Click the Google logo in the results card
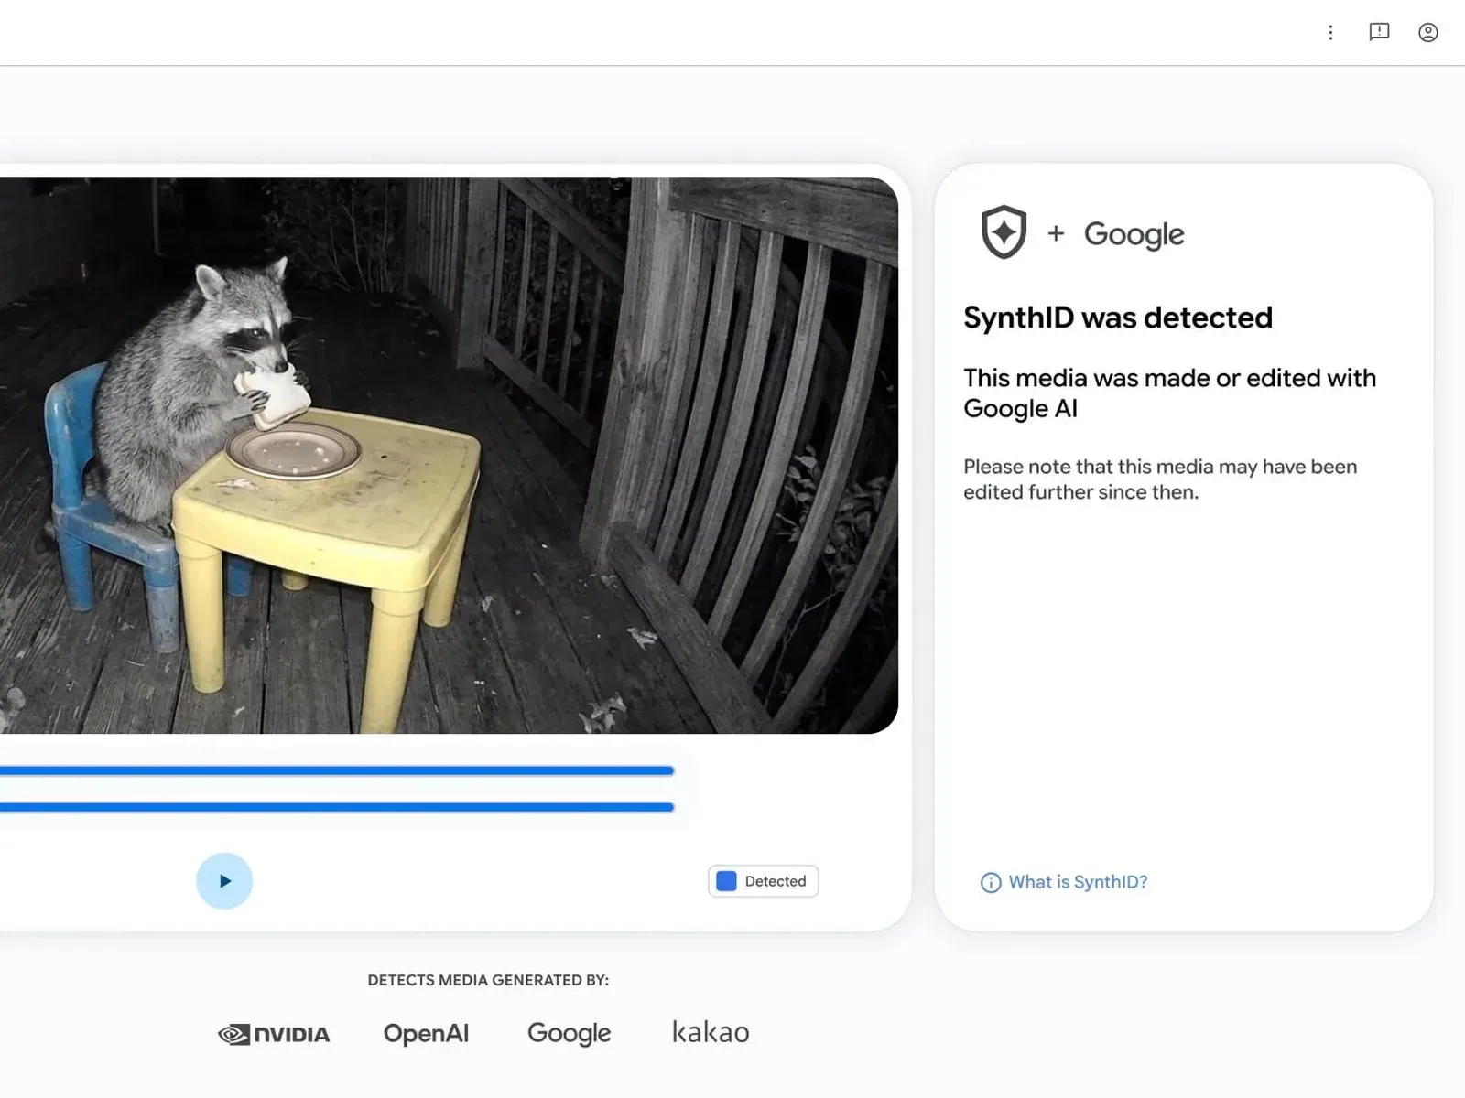This screenshot has width=1465, height=1098. (1134, 234)
